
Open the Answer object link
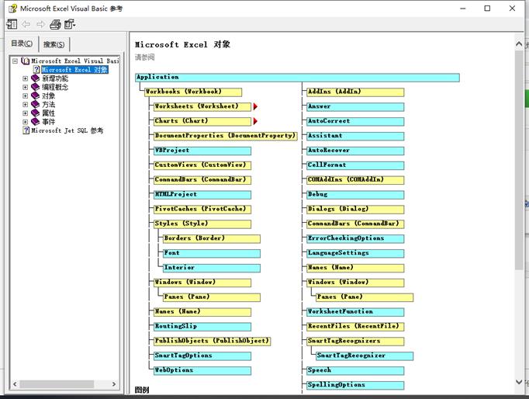click(x=355, y=106)
